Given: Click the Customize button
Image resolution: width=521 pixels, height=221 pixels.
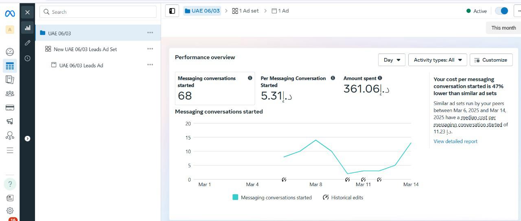Looking at the screenshot, I should (x=491, y=60).
